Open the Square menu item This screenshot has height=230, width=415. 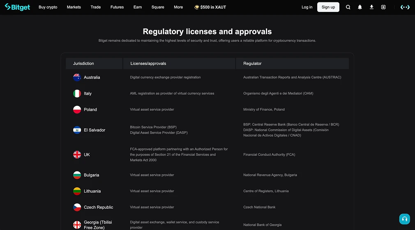[158, 7]
